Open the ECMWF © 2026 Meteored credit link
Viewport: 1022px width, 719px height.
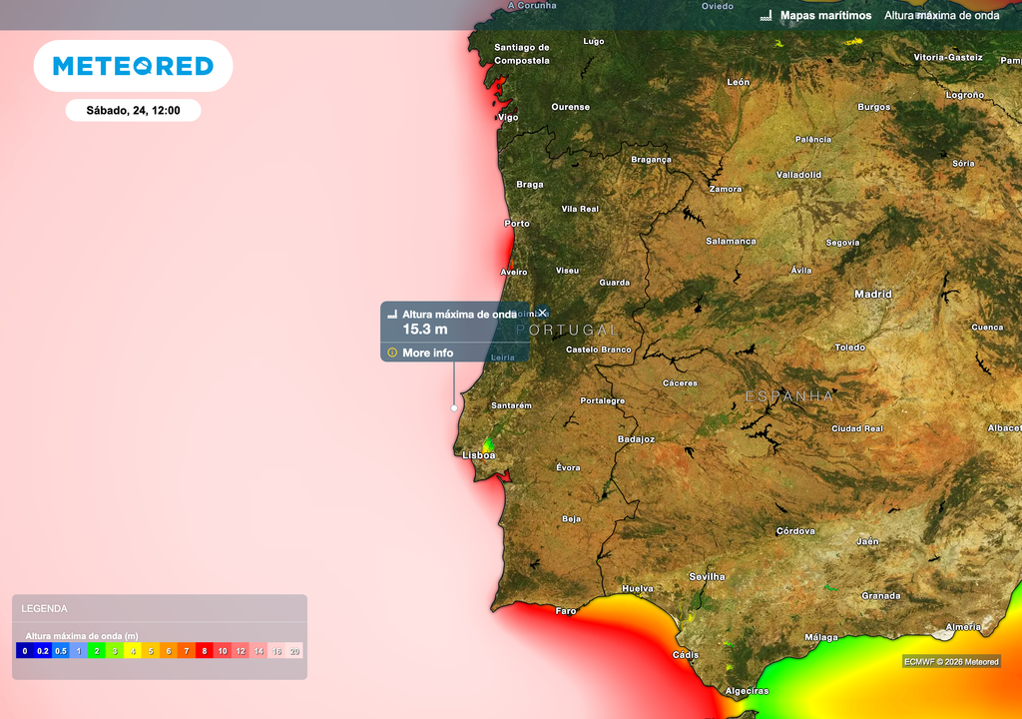click(x=951, y=662)
